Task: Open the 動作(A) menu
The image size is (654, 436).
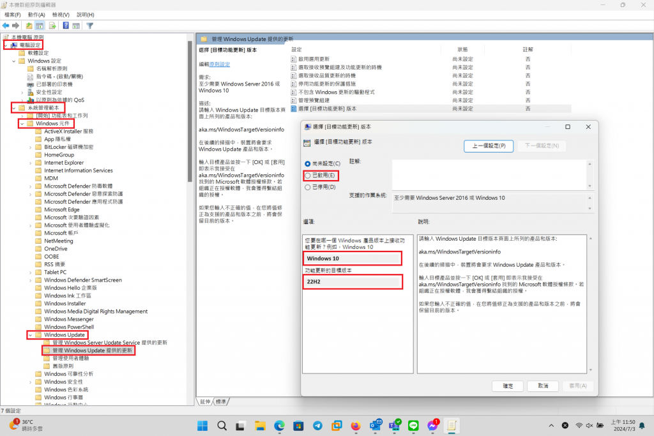Action: pos(36,15)
